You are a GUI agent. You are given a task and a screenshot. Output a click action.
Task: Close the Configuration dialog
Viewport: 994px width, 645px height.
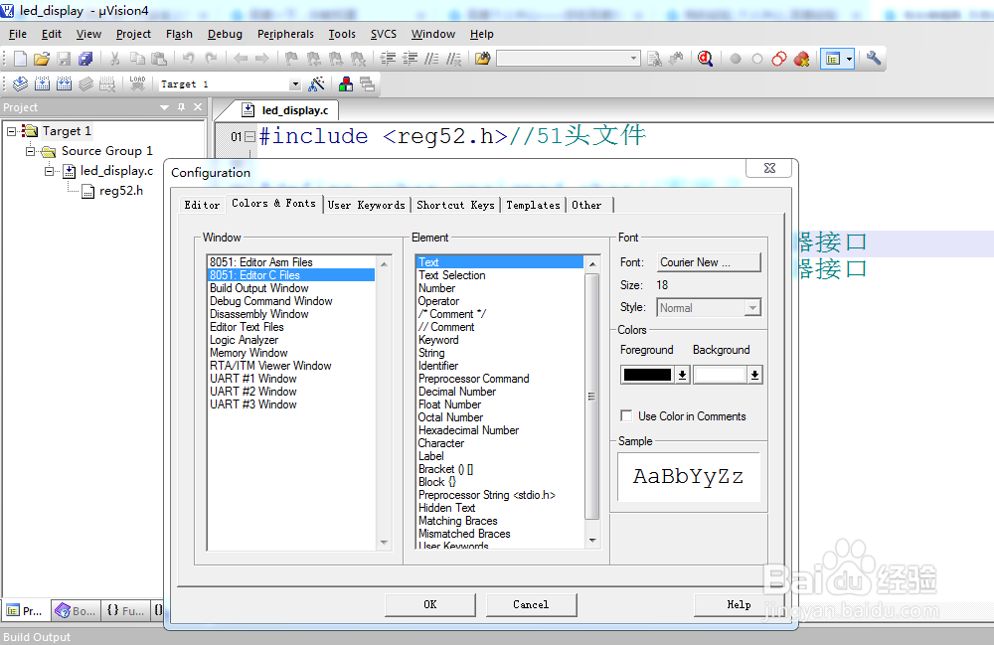pyautogui.click(x=769, y=168)
